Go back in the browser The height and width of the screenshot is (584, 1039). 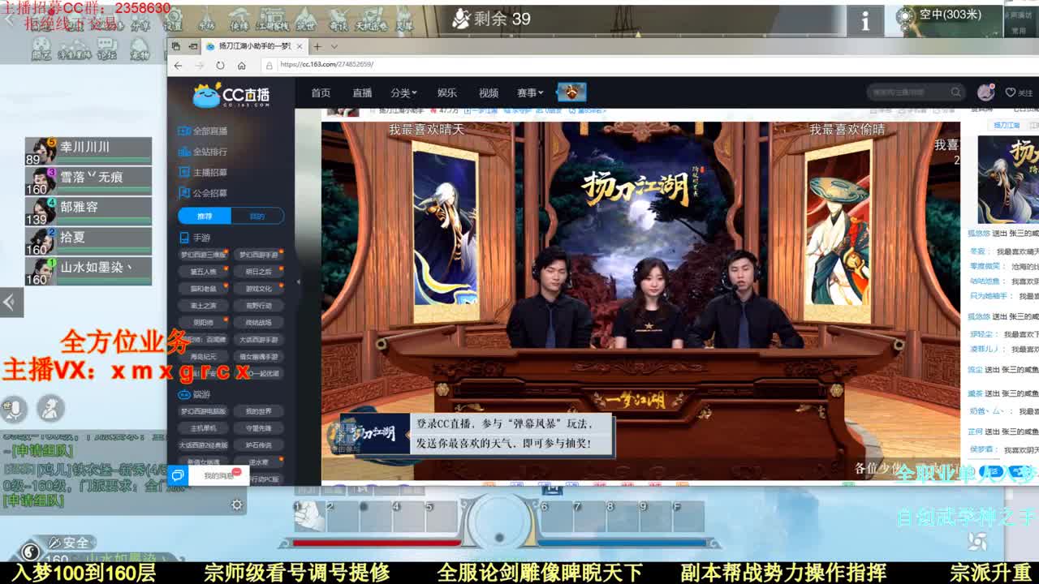pos(179,64)
